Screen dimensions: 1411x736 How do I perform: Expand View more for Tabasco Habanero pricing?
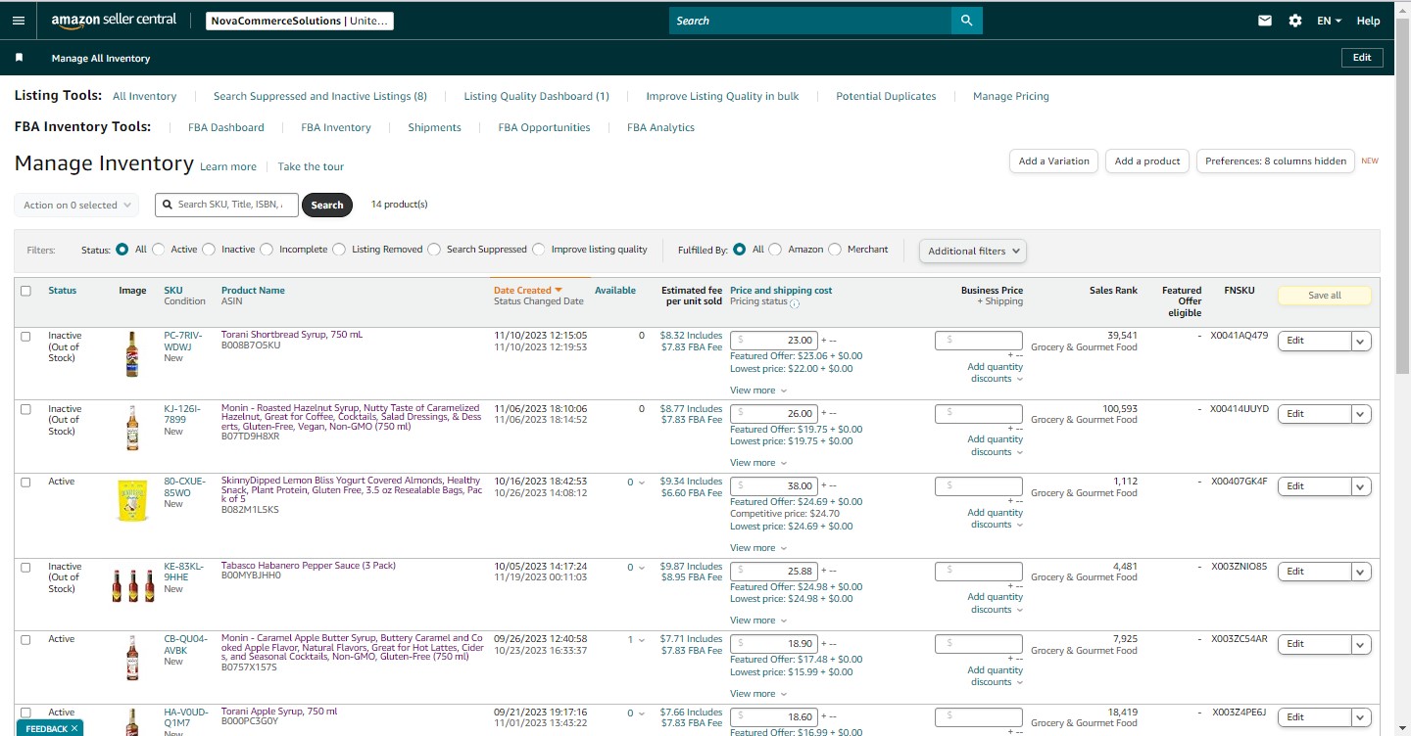pos(758,621)
